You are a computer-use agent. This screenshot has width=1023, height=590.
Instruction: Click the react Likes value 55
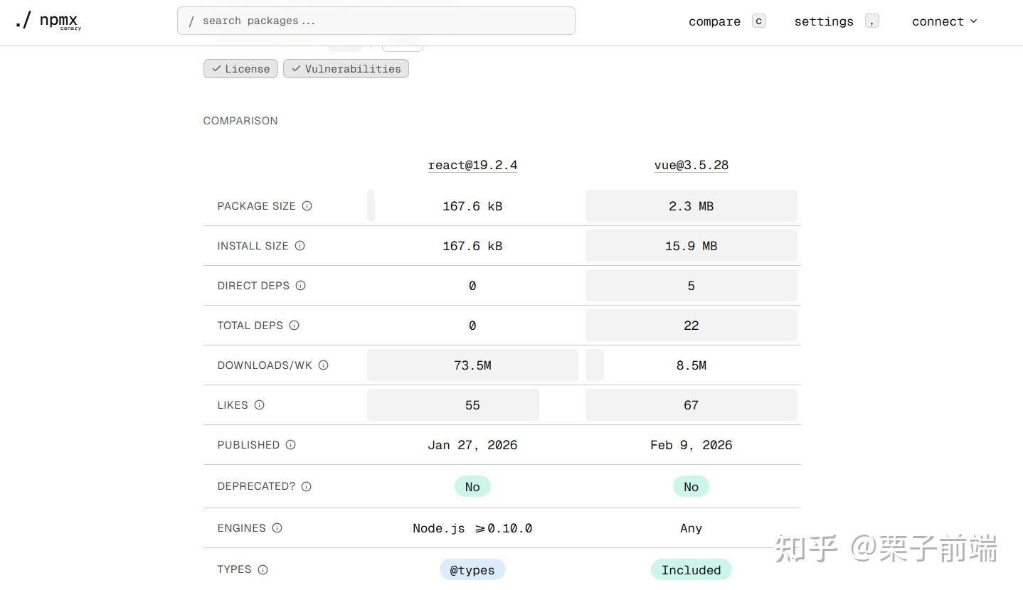472,405
